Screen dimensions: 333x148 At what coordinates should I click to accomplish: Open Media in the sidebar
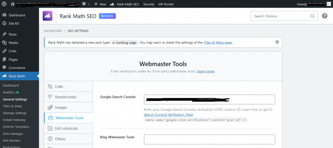click(19, 43)
